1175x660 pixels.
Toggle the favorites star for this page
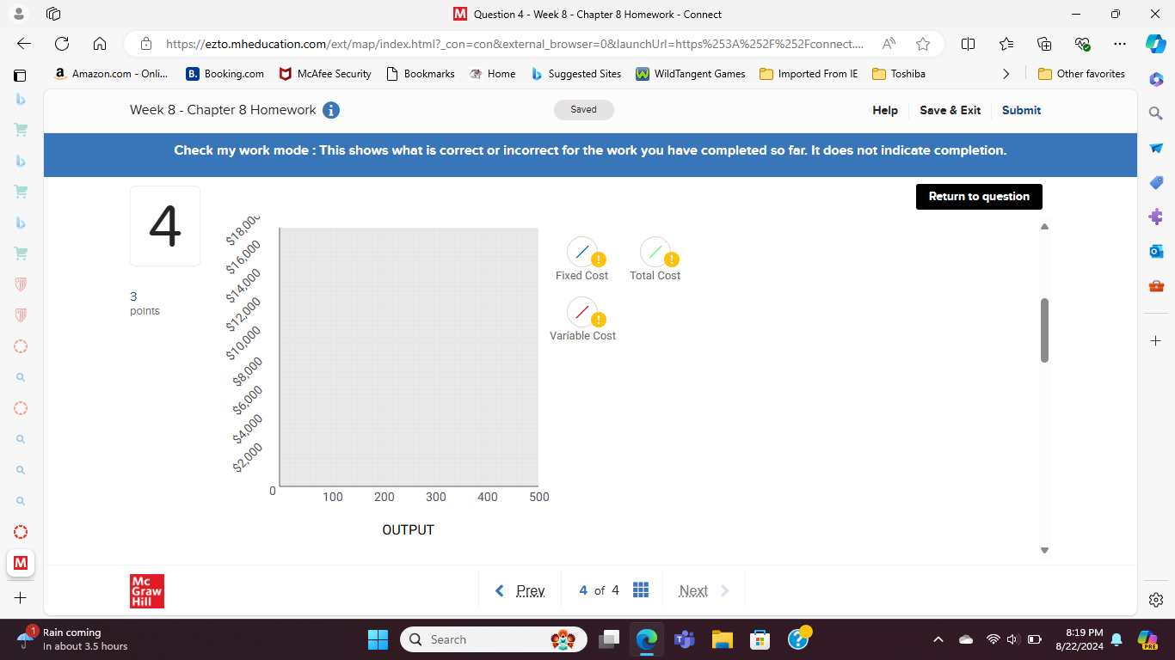(922, 44)
